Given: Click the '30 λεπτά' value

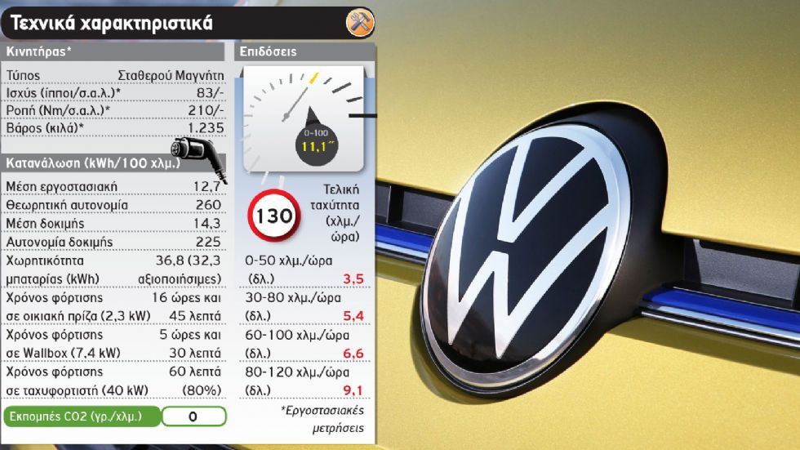Looking at the screenshot, I should (x=195, y=353).
